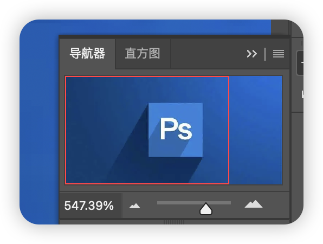This screenshot has height=244, width=323.
Task: Open the navigator panel menu icon
Action: tap(279, 54)
